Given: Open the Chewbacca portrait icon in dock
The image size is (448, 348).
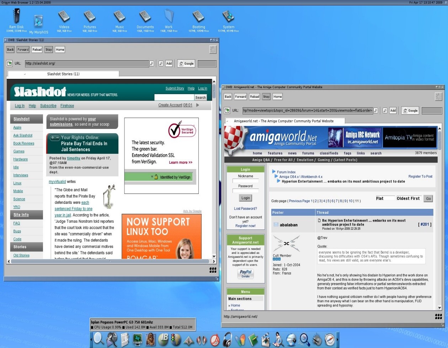Looking at the screenshot, I should [x=150, y=339].
